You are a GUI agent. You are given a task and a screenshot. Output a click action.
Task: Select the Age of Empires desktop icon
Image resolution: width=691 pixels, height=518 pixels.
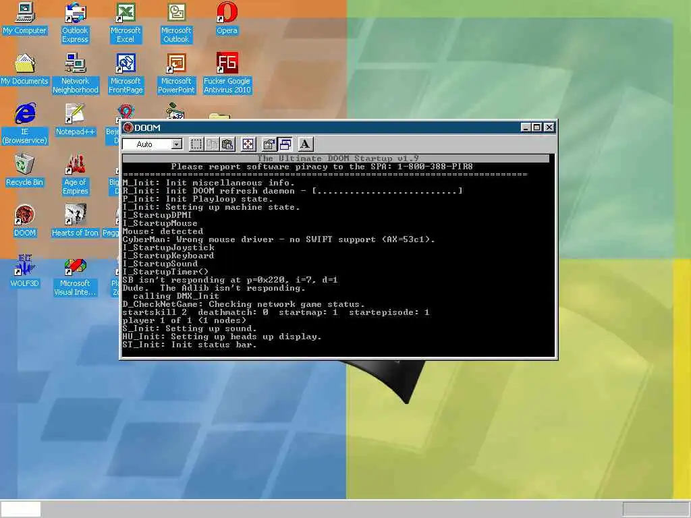[75, 175]
